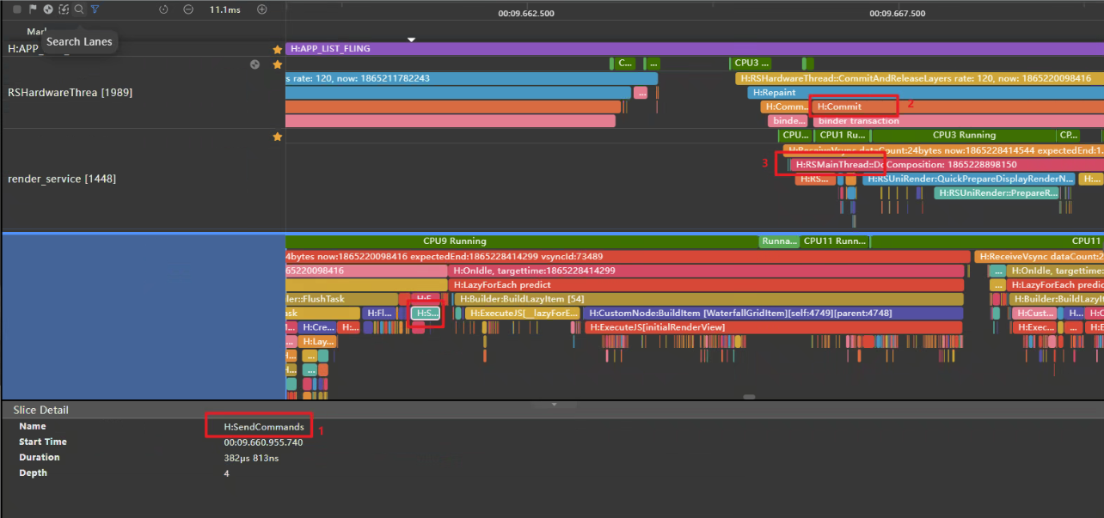Toggle favorite star on render_service lane

tap(277, 137)
